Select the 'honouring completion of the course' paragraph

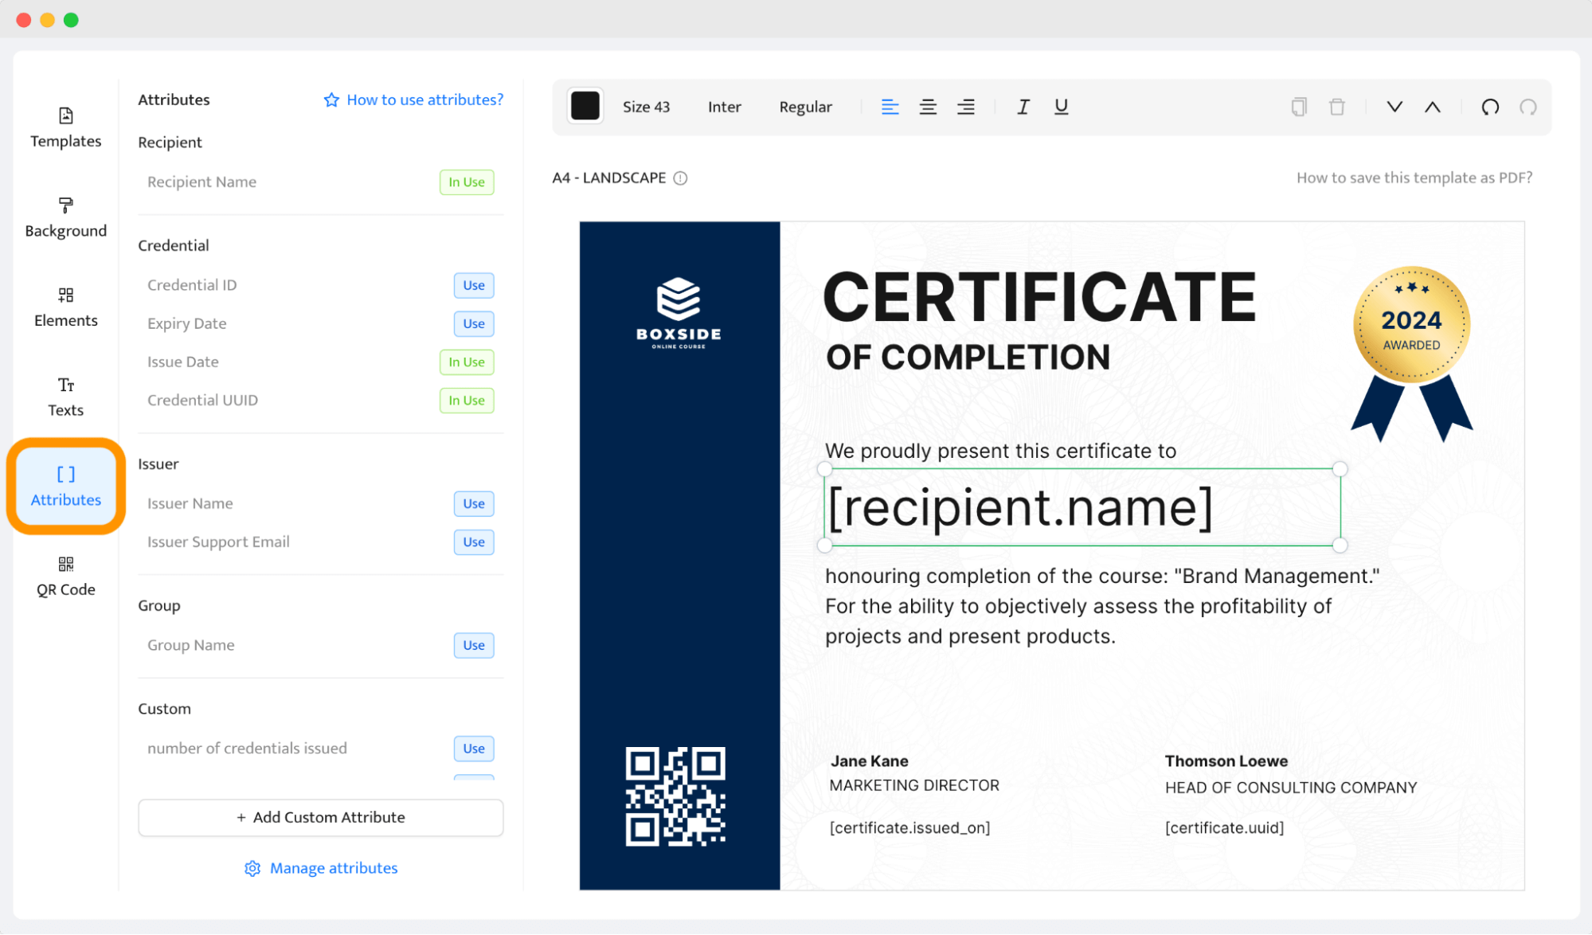click(1102, 606)
